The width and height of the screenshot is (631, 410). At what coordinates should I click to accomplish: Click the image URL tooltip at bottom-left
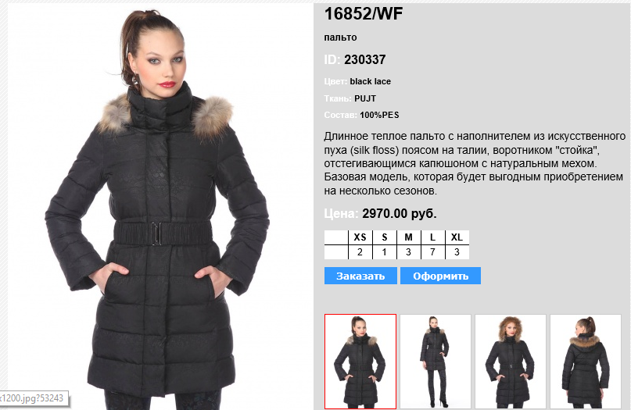click(33, 398)
